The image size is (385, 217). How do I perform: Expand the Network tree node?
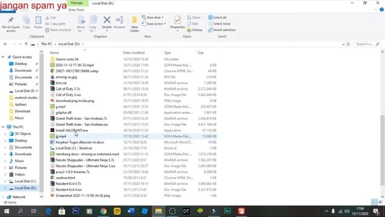click(x=3, y=197)
